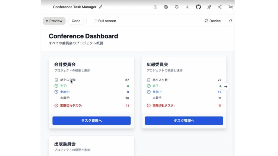The image size is (278, 156).
Task: Click the download icon in top toolbar
Action: click(188, 7)
